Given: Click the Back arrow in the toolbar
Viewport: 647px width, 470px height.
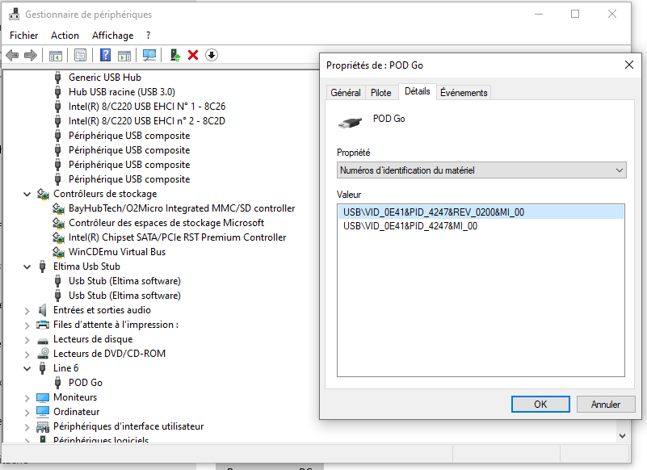Looking at the screenshot, I should tap(12, 55).
